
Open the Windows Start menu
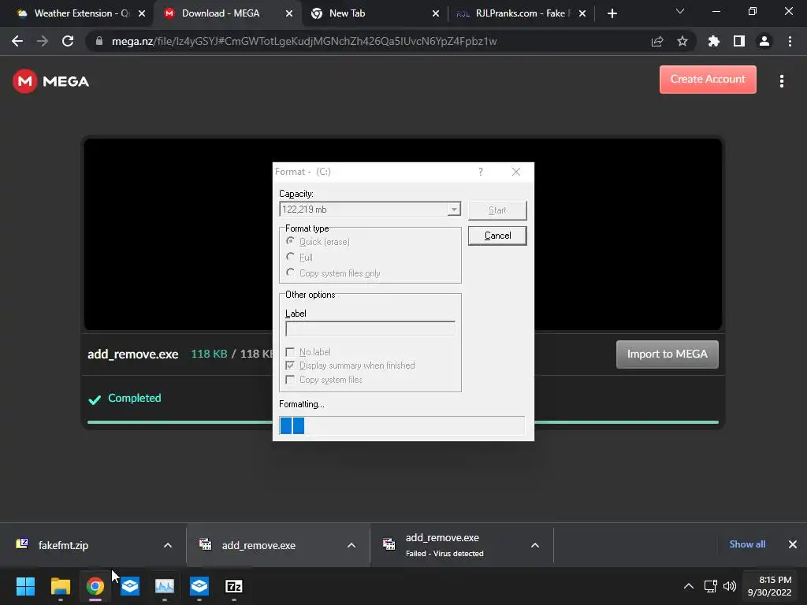click(25, 586)
